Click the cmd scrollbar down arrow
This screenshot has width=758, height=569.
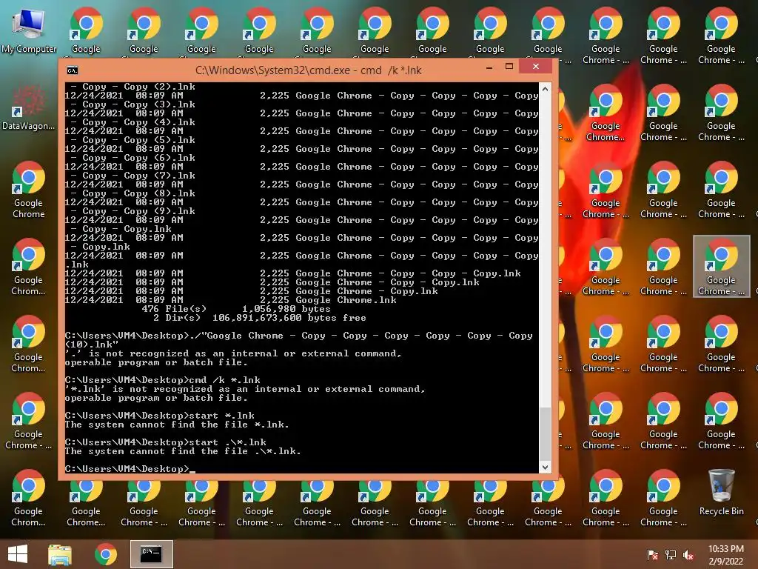(545, 467)
